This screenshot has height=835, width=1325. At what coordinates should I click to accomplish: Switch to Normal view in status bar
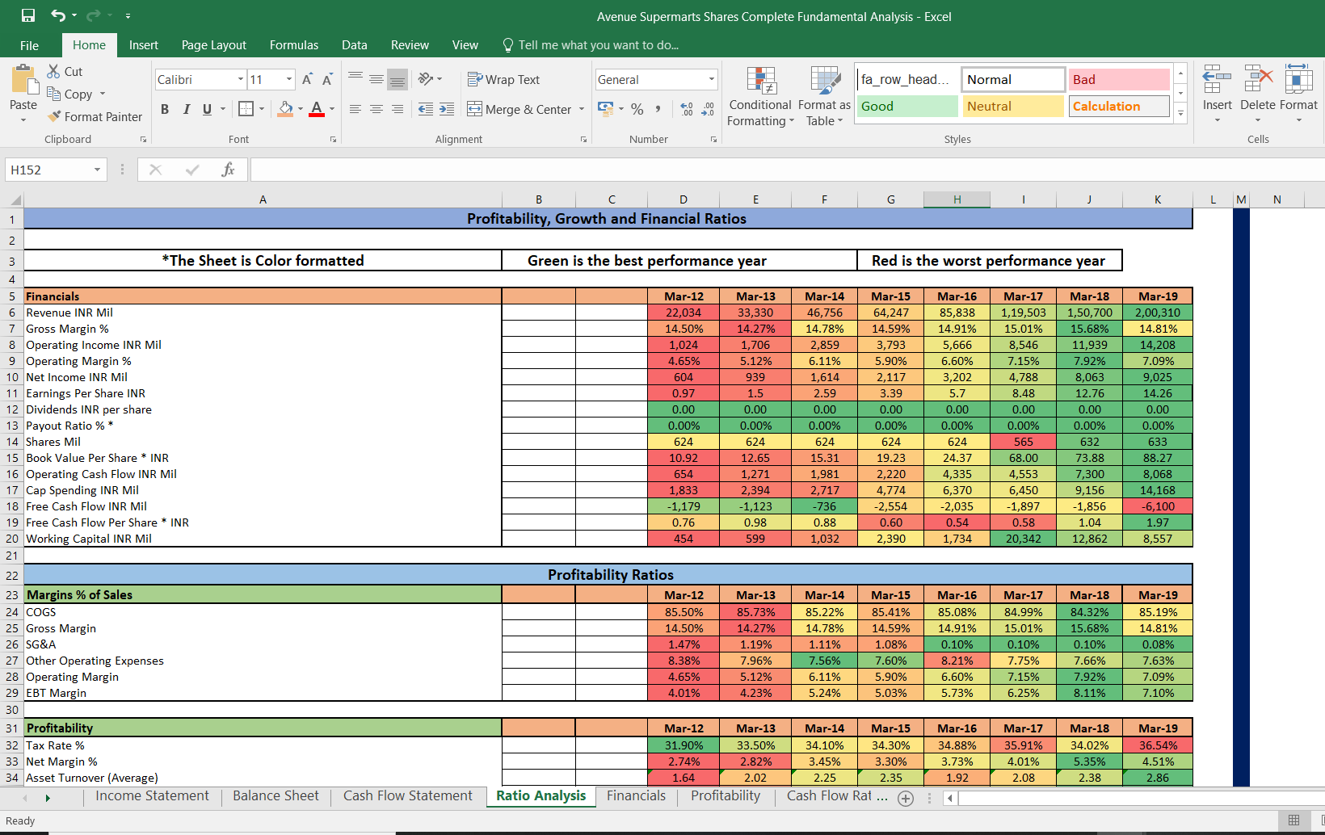click(1293, 820)
